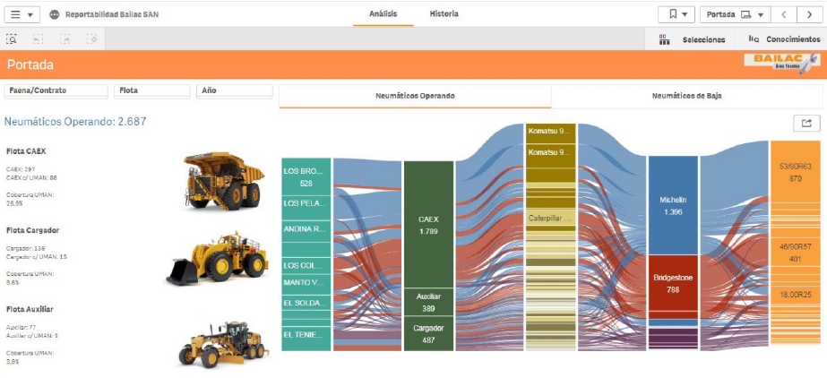Screen dimensions: 827x378
Task: Open the Año filter field
Action: coord(234,90)
